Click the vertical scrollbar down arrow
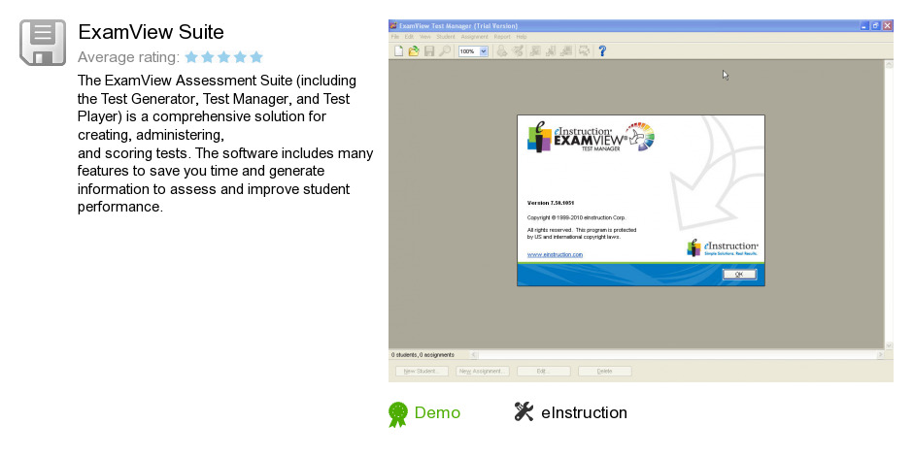 pos(889,345)
